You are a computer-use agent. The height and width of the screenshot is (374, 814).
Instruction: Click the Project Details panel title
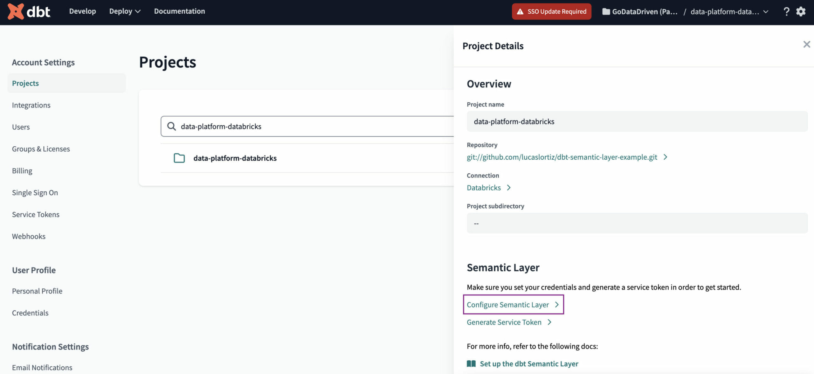click(x=493, y=46)
